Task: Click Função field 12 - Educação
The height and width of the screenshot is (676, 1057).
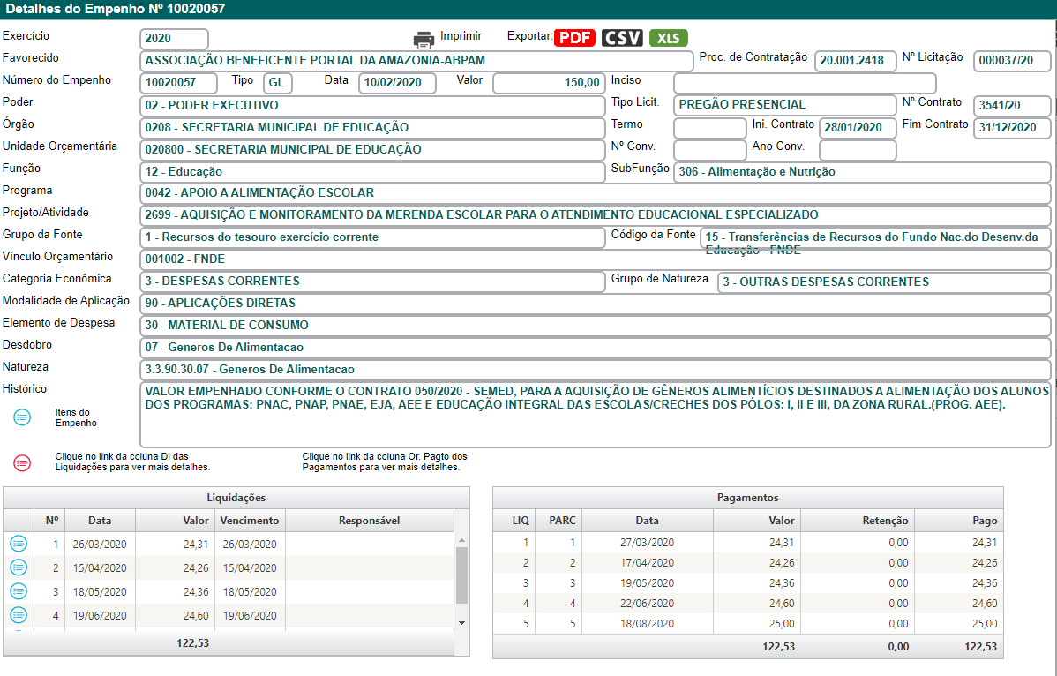Action: coord(372,172)
